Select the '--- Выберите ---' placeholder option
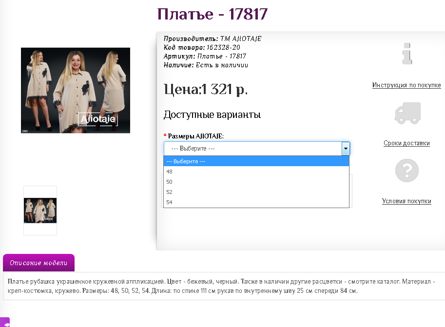This screenshot has width=445, height=327. [x=256, y=161]
